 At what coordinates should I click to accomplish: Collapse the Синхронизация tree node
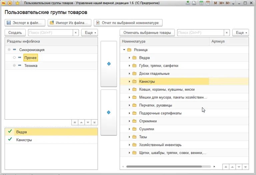tap(9, 50)
